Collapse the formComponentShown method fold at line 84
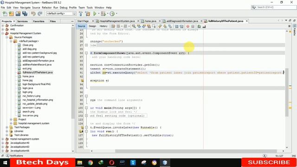Image resolution: width=297 pixels, height=167 pixels. click(86, 53)
